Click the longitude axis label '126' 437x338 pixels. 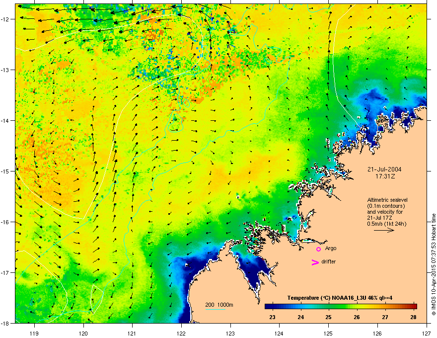click(x=377, y=333)
